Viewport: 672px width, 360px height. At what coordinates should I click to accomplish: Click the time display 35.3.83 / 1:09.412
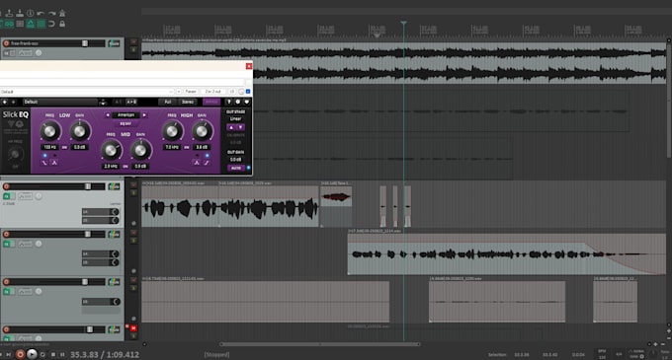pyautogui.click(x=105, y=354)
